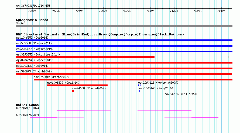Click the 7090k ruler tick label
The image size is (240, 133).
103,11
